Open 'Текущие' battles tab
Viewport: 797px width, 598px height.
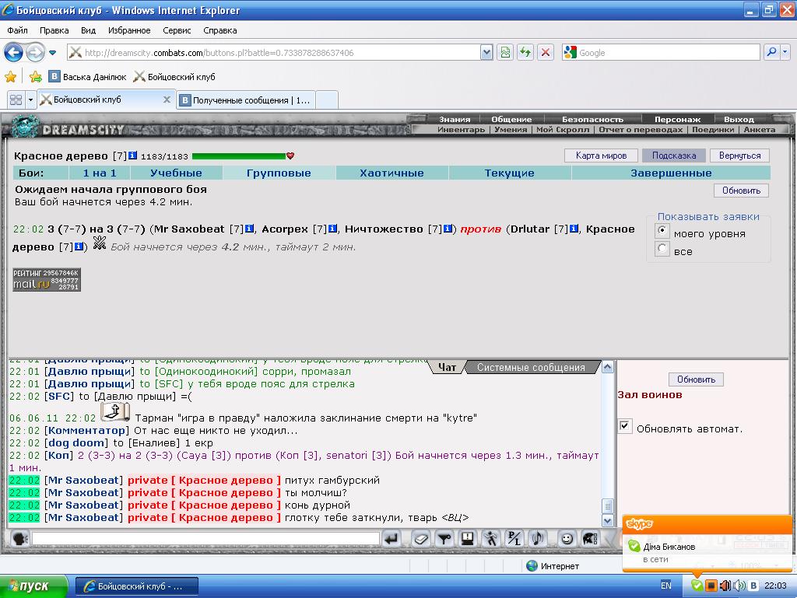pyautogui.click(x=509, y=173)
